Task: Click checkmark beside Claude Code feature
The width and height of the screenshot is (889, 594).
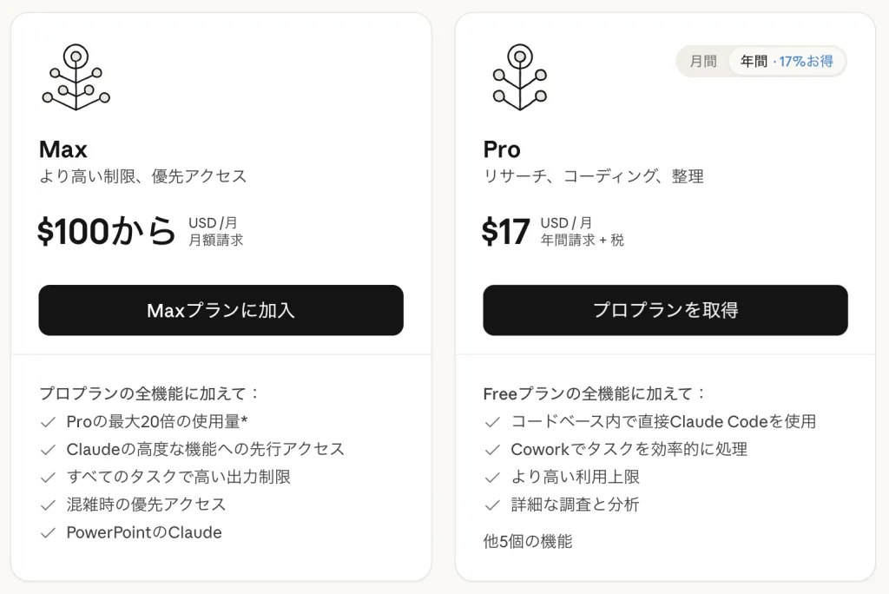Action: click(x=493, y=422)
